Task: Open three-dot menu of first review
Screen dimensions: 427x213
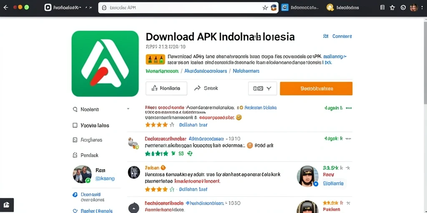Action: pyautogui.click(x=349, y=108)
